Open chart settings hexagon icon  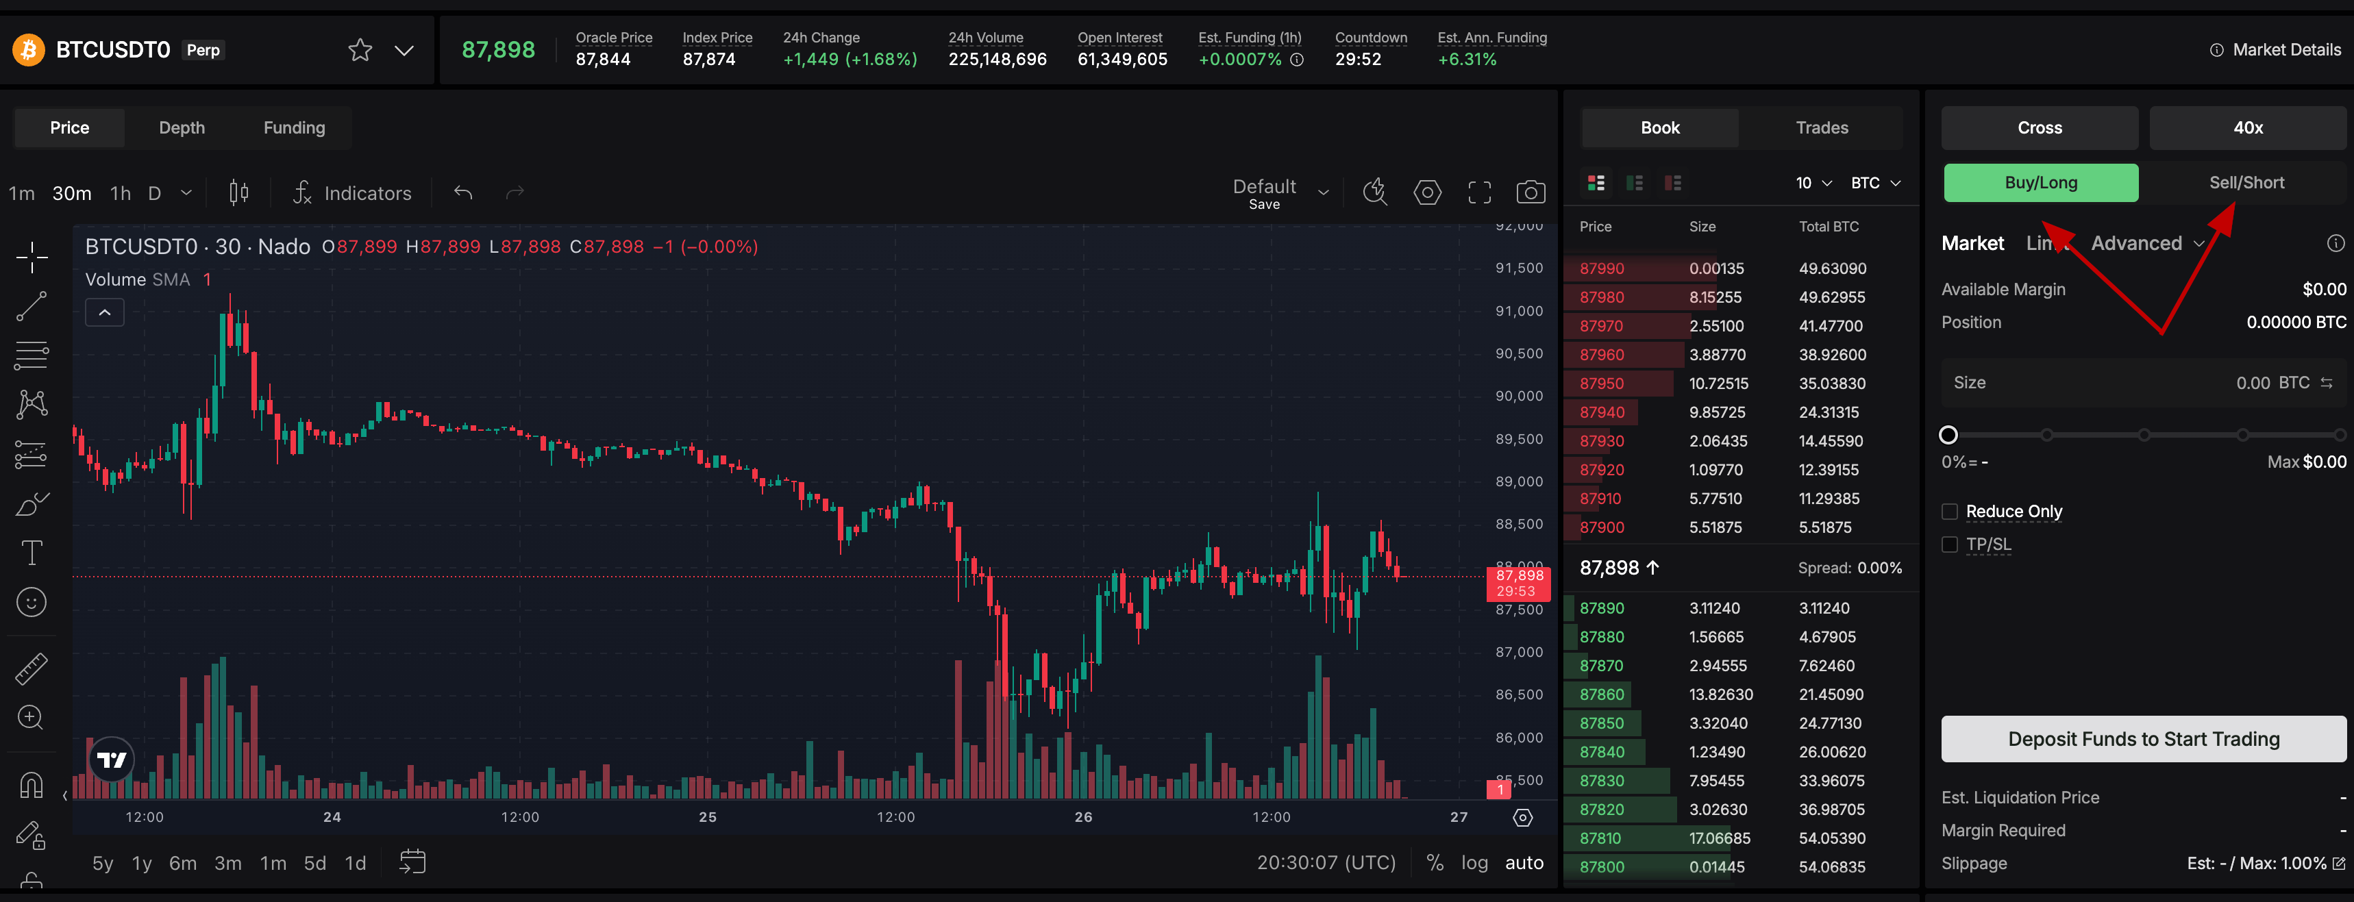[x=1426, y=192]
